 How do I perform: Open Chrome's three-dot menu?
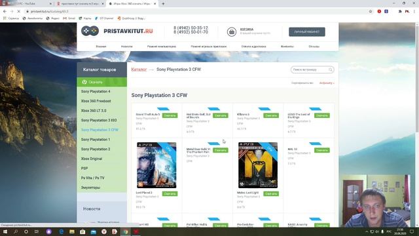414,12
